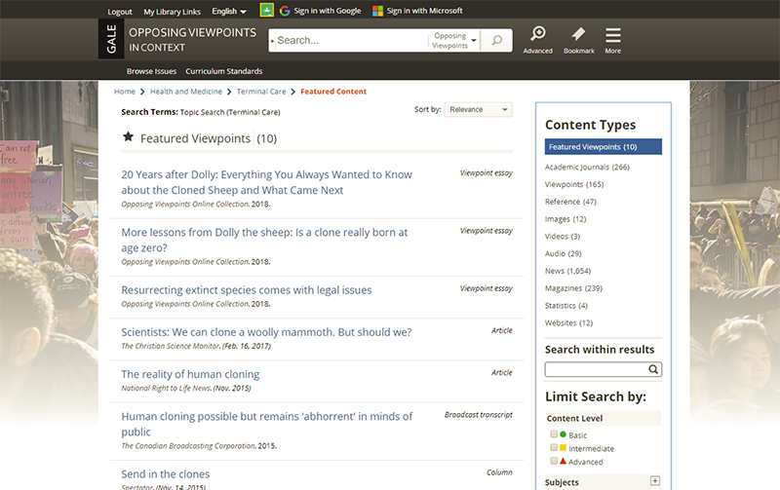
Task: Open the Opposing Viewpoints search scope dropdown
Action: pyautogui.click(x=454, y=40)
